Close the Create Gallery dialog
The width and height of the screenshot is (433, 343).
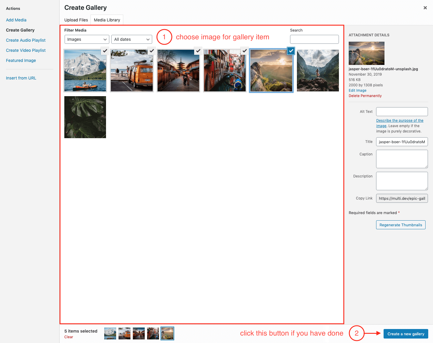tap(425, 8)
